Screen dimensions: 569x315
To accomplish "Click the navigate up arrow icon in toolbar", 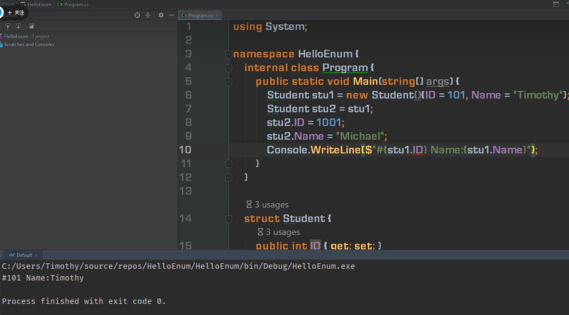I will pyautogui.click(x=8, y=26).
